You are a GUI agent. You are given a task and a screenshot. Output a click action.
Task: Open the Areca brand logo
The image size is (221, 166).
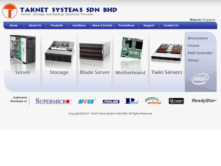(87, 101)
